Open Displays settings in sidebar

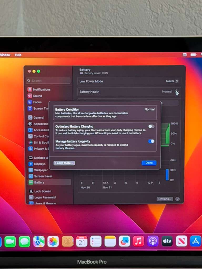pyautogui.click(x=39, y=164)
